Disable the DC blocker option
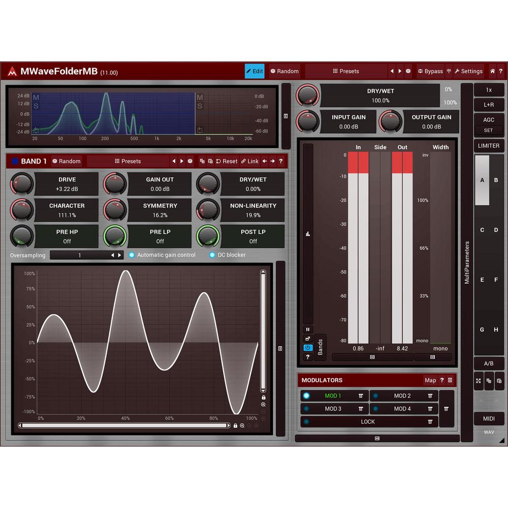Viewport: 508px width, 508px height. [212, 255]
